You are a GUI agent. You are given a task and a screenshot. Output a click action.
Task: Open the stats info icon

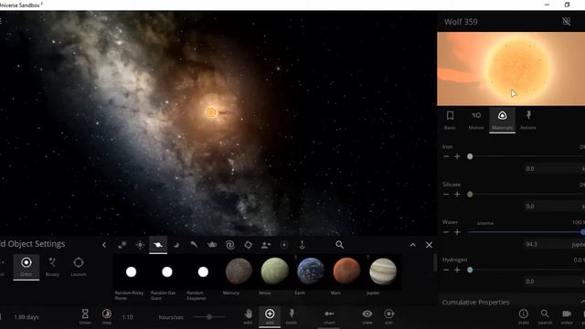tap(524, 316)
